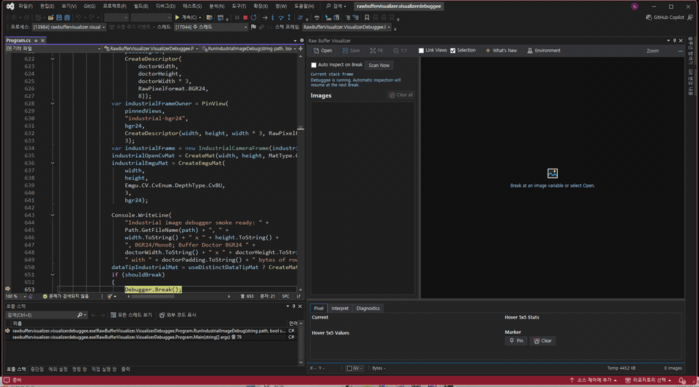699x387 pixels.
Task: Toggle Show All Threads (모든 스레드 보기)
Action: pyautogui.click(x=131, y=315)
